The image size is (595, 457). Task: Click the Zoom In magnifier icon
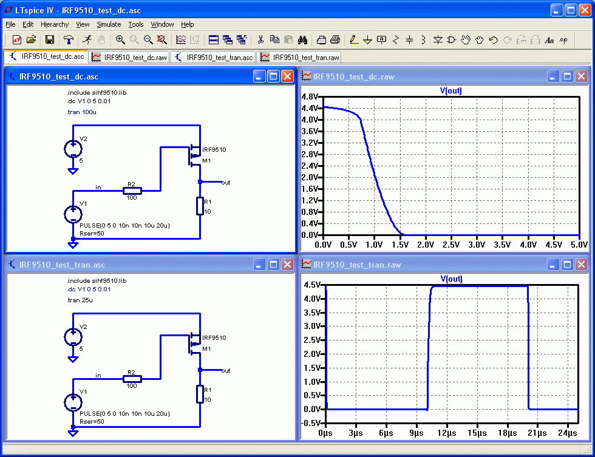point(120,39)
